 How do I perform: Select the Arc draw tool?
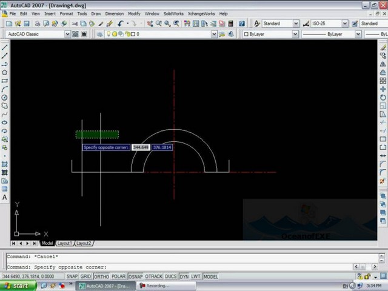click(4, 89)
